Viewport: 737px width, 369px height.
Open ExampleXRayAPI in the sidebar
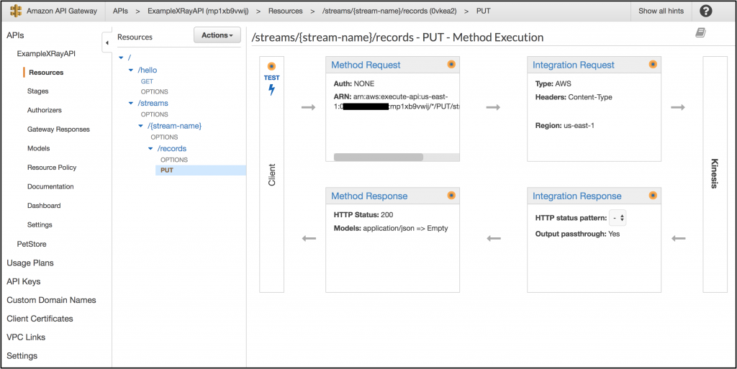pos(46,53)
